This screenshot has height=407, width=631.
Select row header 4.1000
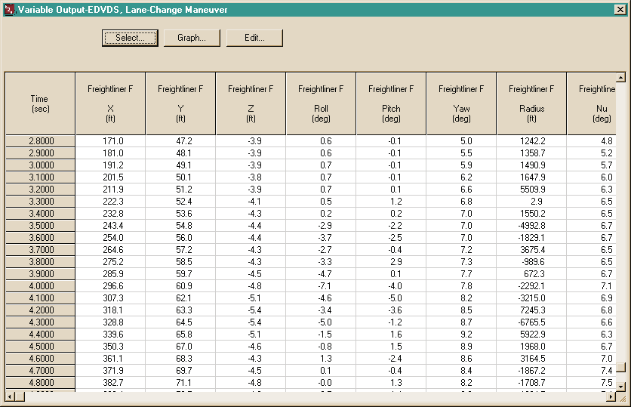point(40,298)
